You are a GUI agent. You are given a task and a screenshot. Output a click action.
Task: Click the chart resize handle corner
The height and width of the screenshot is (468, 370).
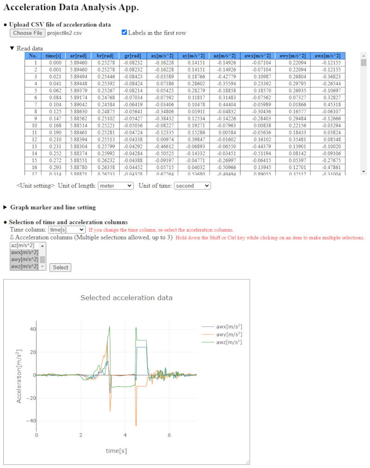[247, 462]
